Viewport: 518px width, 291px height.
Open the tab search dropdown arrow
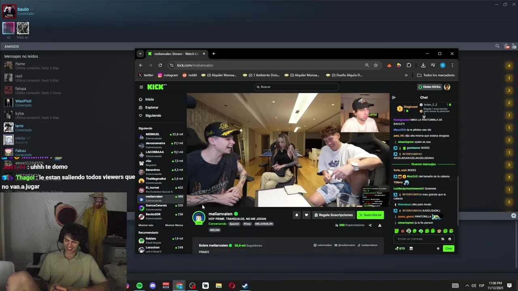[140, 54]
